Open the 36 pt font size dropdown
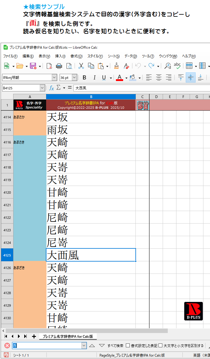The width and height of the screenshot is (210, 359). pyautogui.click(x=74, y=78)
